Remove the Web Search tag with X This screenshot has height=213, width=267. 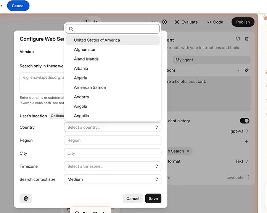click(188, 151)
